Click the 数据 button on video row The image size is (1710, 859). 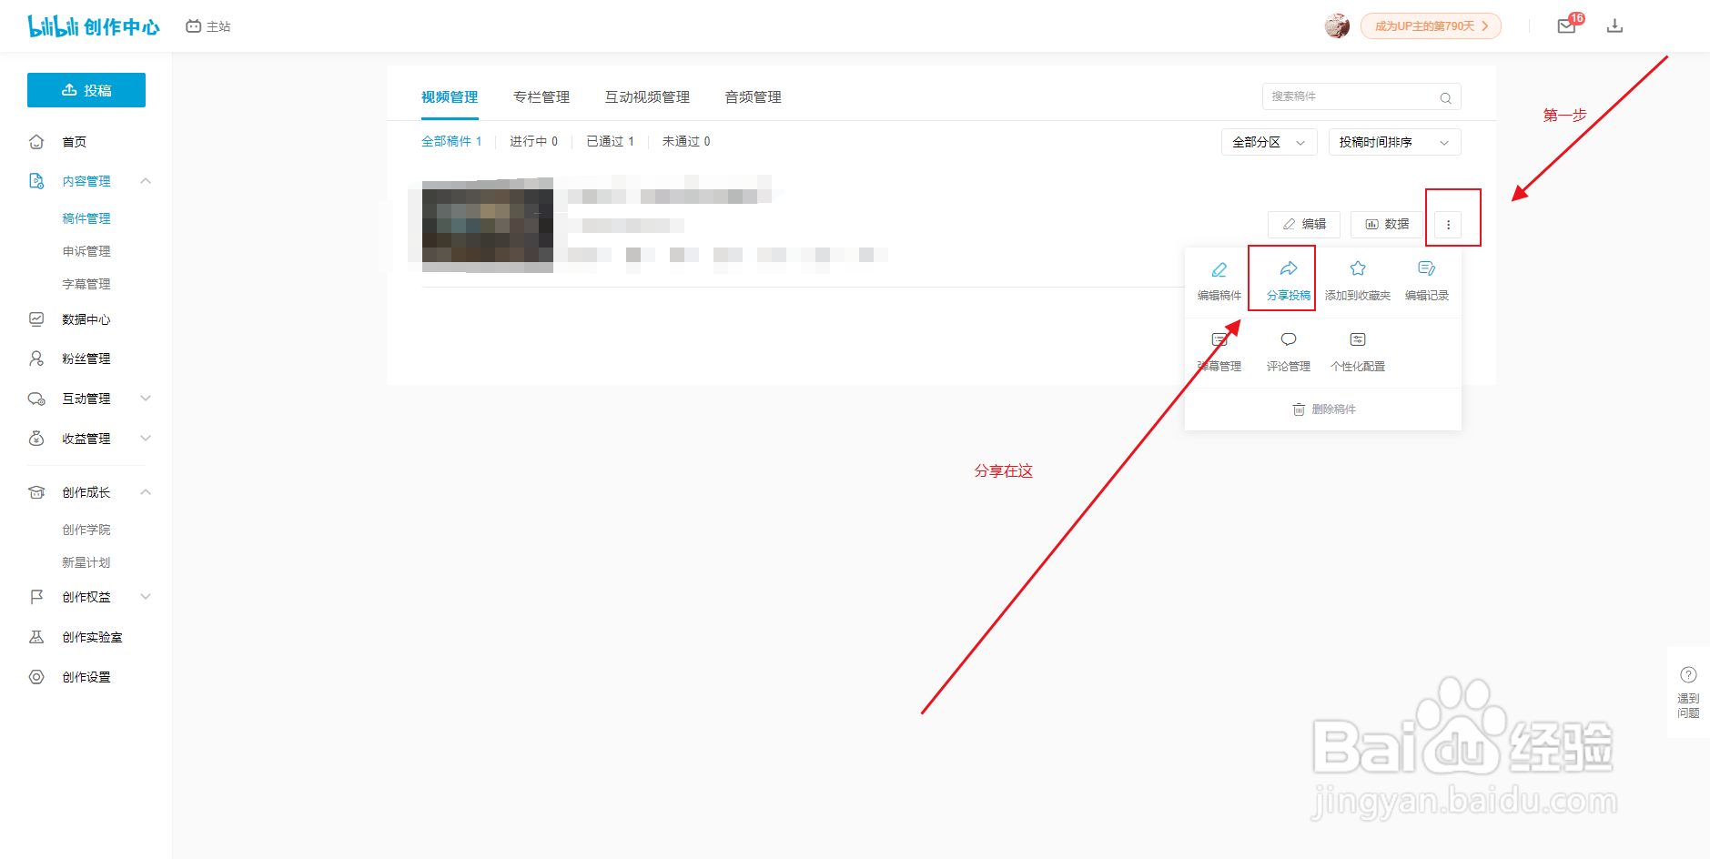click(1387, 224)
